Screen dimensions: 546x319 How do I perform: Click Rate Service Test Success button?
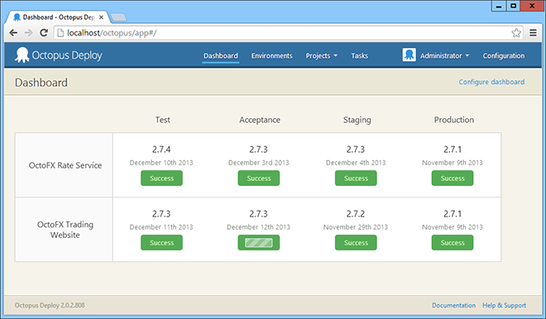coord(161,179)
